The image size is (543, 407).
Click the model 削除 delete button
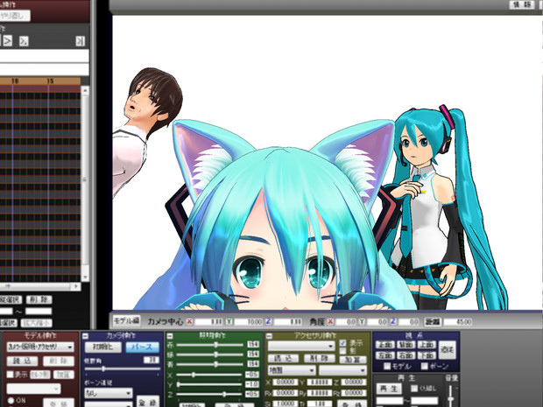(x=59, y=361)
